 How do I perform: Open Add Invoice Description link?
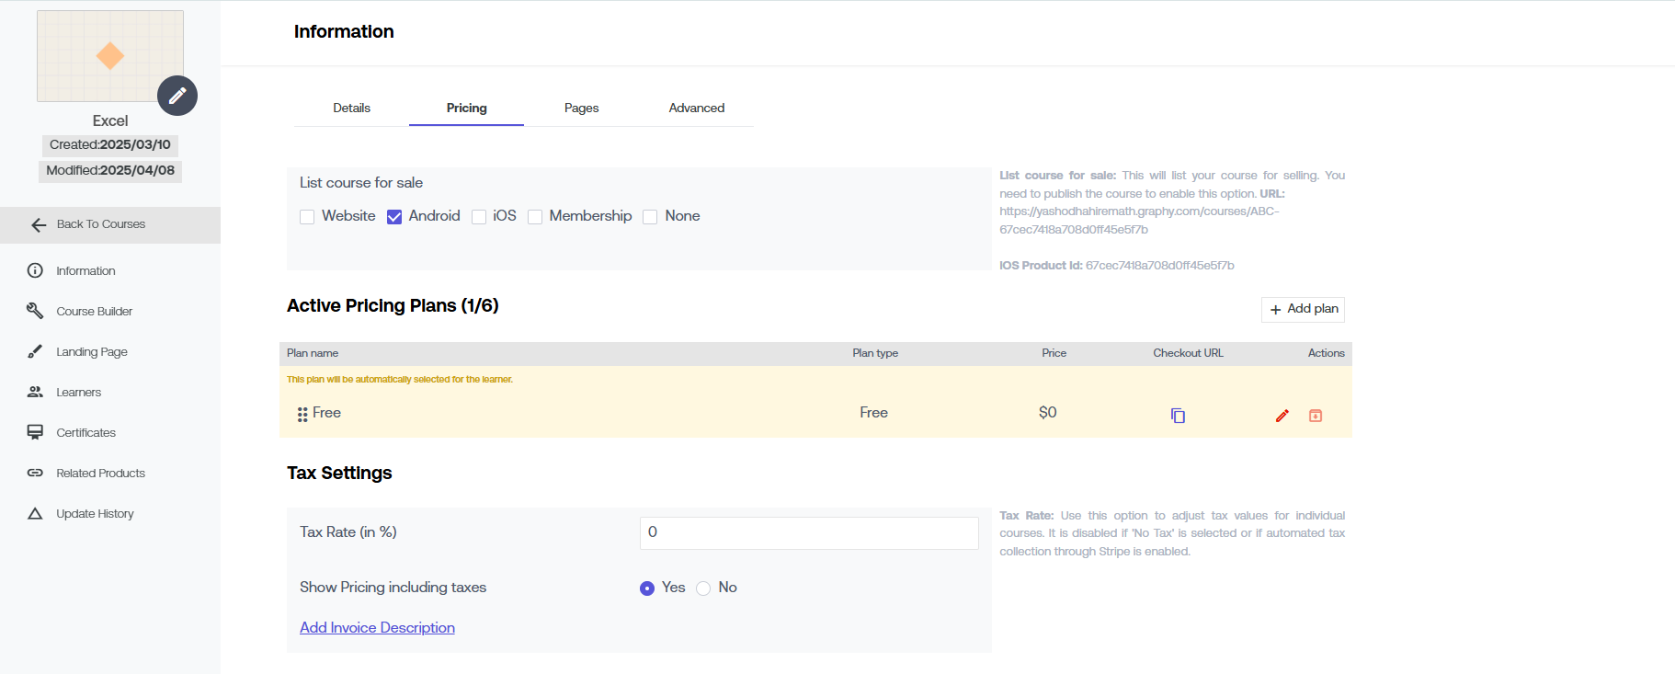click(x=377, y=628)
